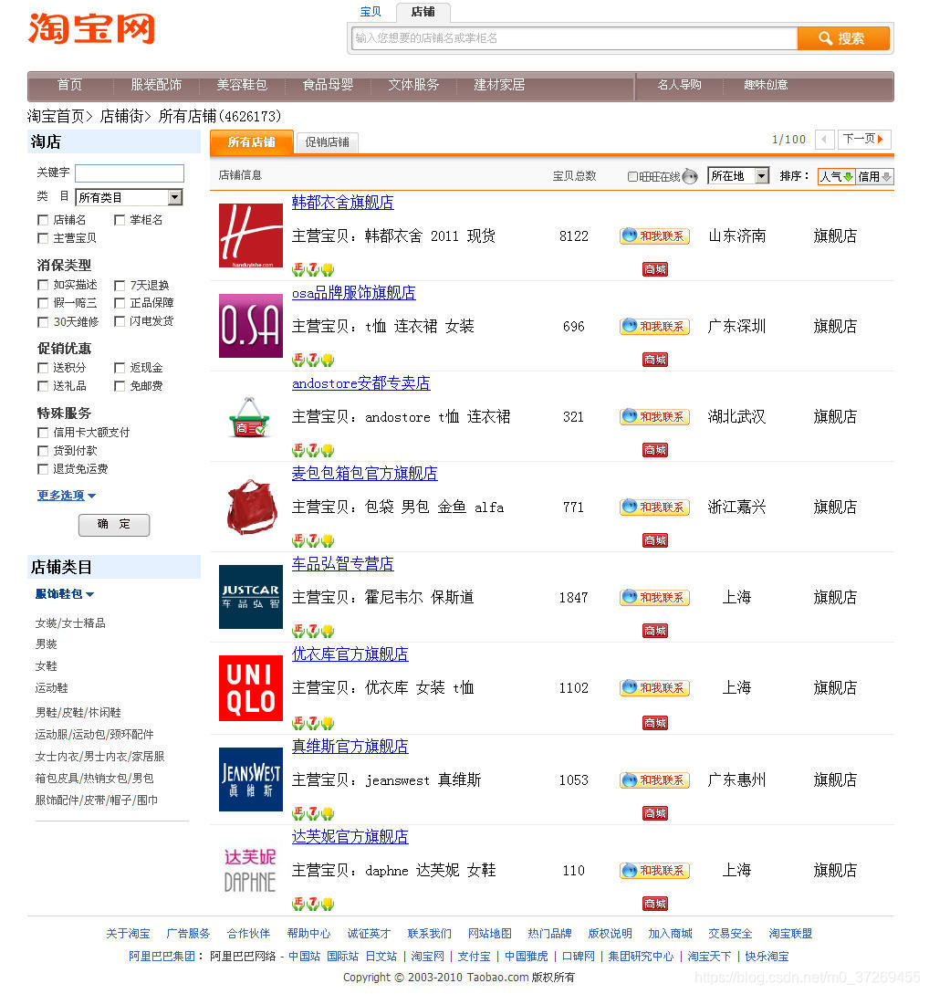Toggle the 旺旺在线 checkbox
This screenshot has width=929, height=994.
coord(632,177)
